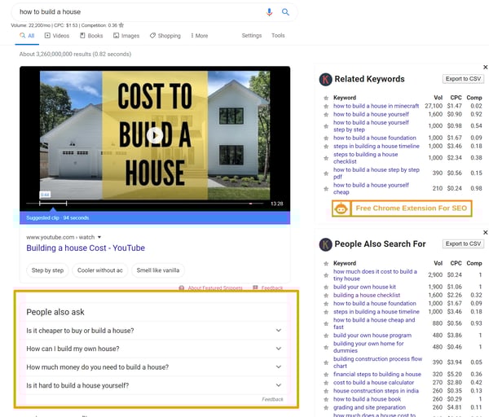489x417 pixels.
Task: Click the video progress bar timeline
Action: (x=145, y=204)
